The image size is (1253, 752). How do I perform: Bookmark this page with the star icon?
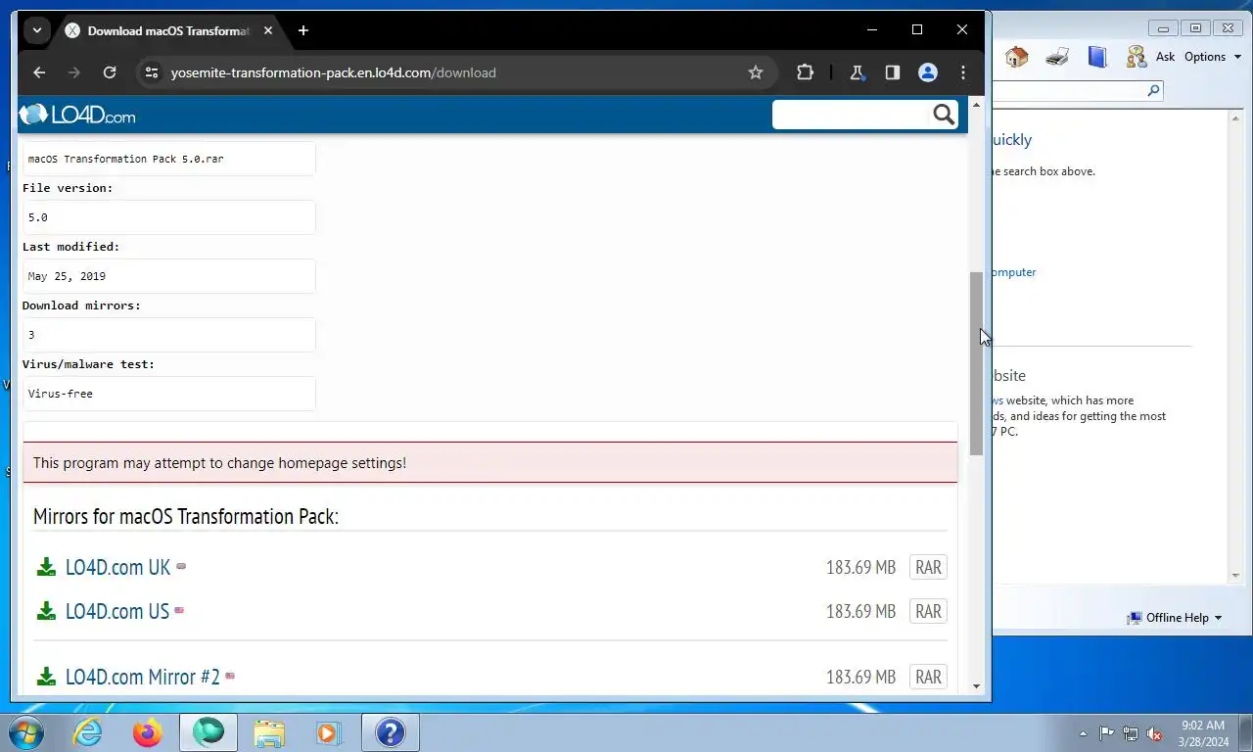[756, 72]
